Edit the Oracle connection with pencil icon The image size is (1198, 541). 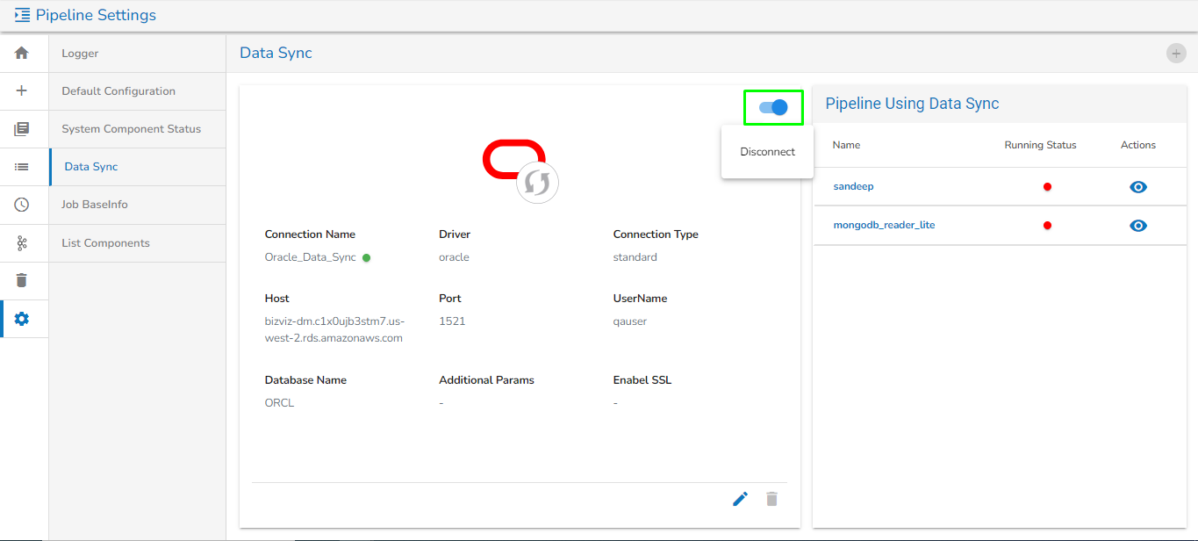coord(741,499)
